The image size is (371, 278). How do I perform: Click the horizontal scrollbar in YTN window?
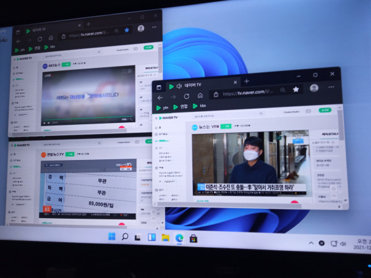229,205
